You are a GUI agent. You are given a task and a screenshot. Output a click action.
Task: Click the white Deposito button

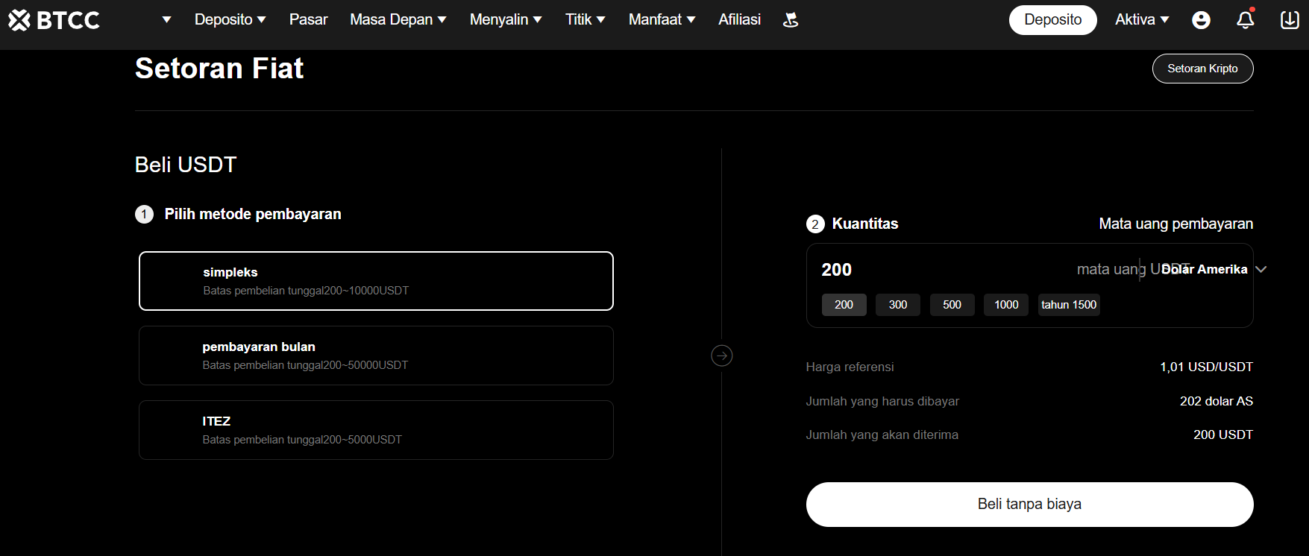[1052, 20]
